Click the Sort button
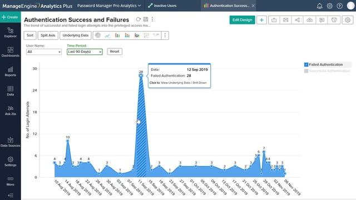 [30, 36]
